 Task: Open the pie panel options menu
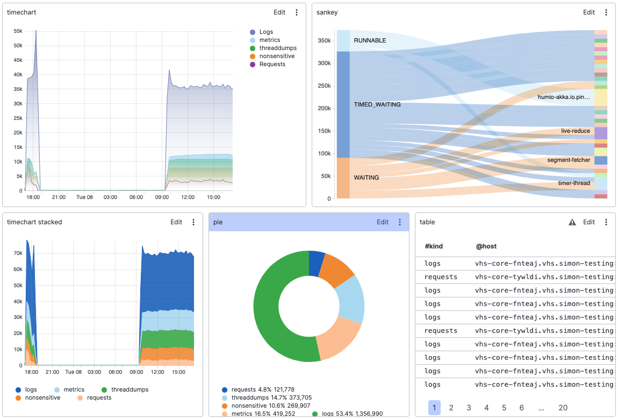pyautogui.click(x=399, y=222)
